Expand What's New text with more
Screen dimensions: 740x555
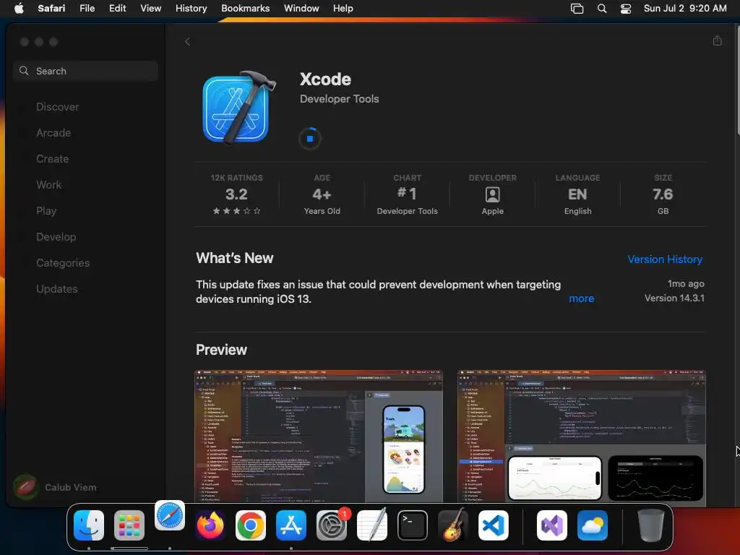[x=582, y=298]
